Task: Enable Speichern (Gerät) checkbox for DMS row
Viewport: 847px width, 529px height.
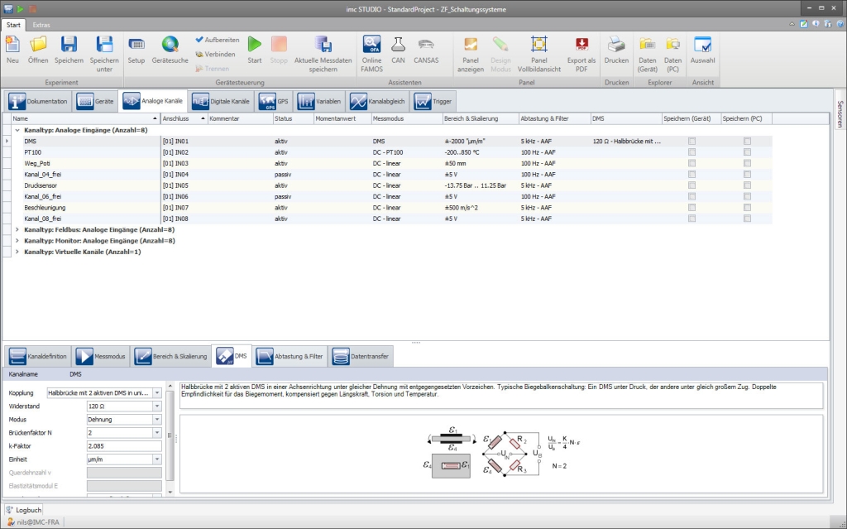Action: coord(691,142)
